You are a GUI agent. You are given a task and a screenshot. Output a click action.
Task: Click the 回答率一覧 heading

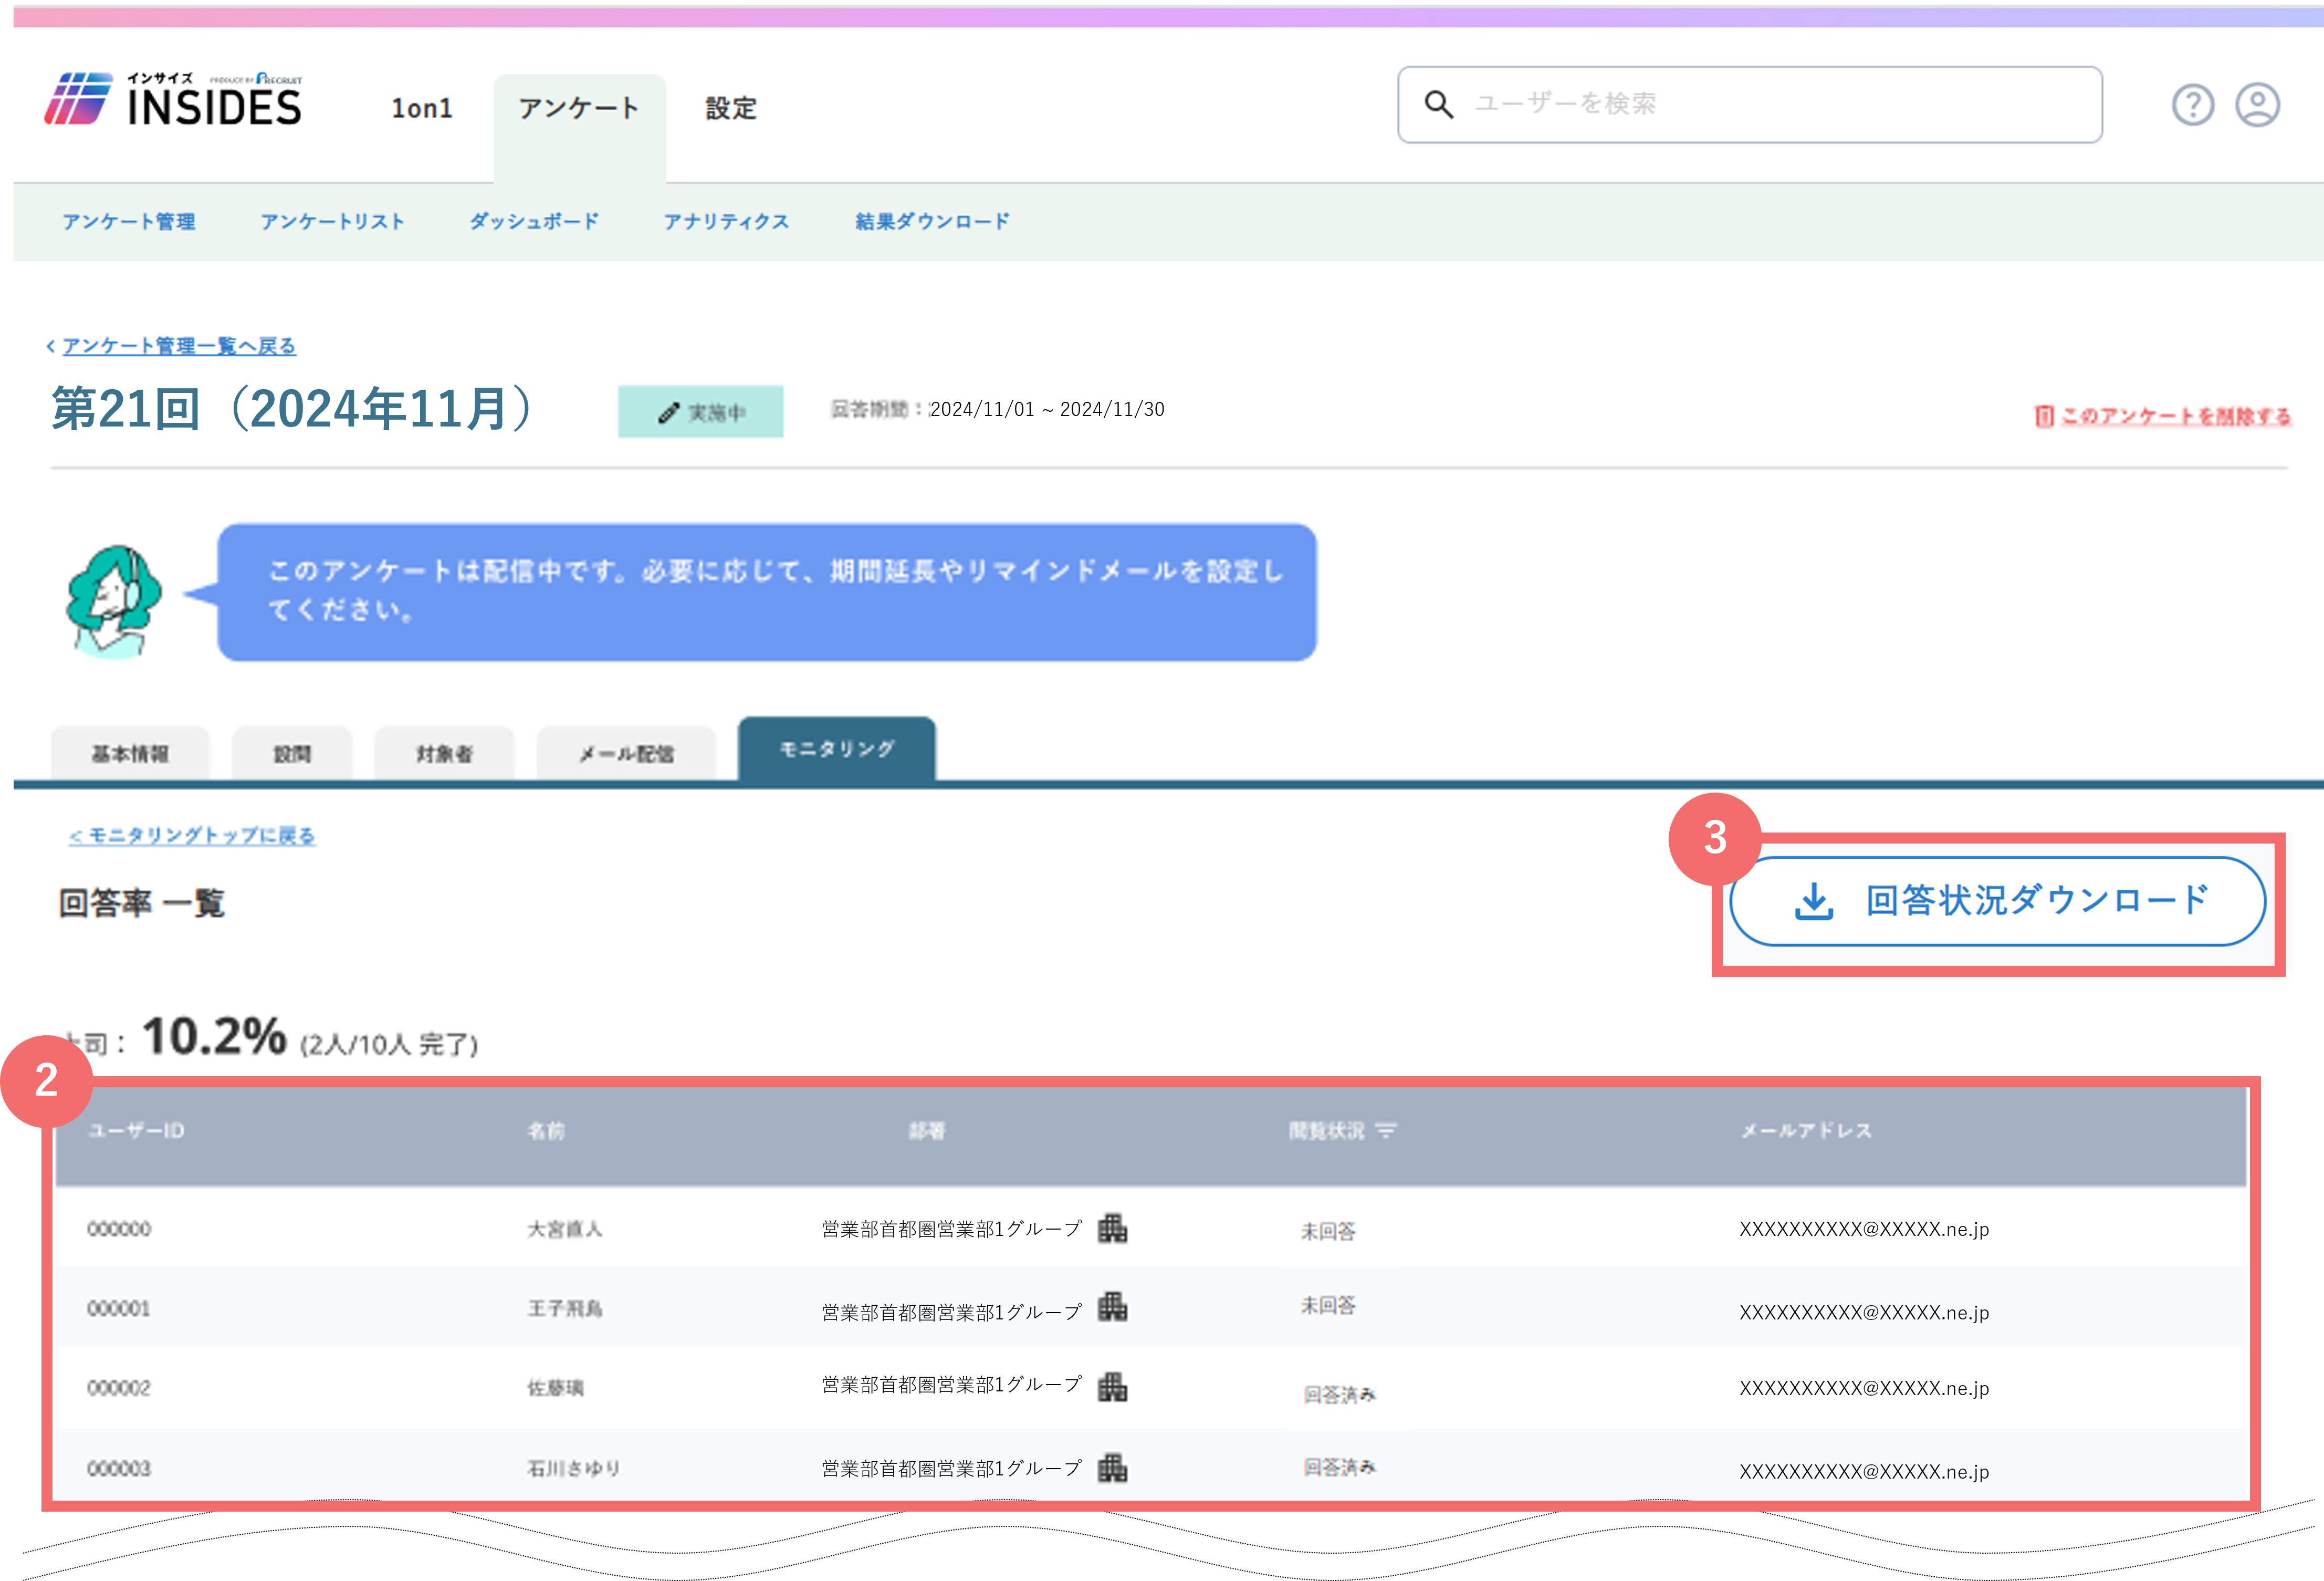pos(141,902)
